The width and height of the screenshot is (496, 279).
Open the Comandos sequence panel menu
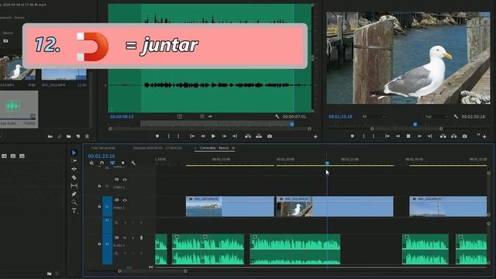(x=233, y=148)
